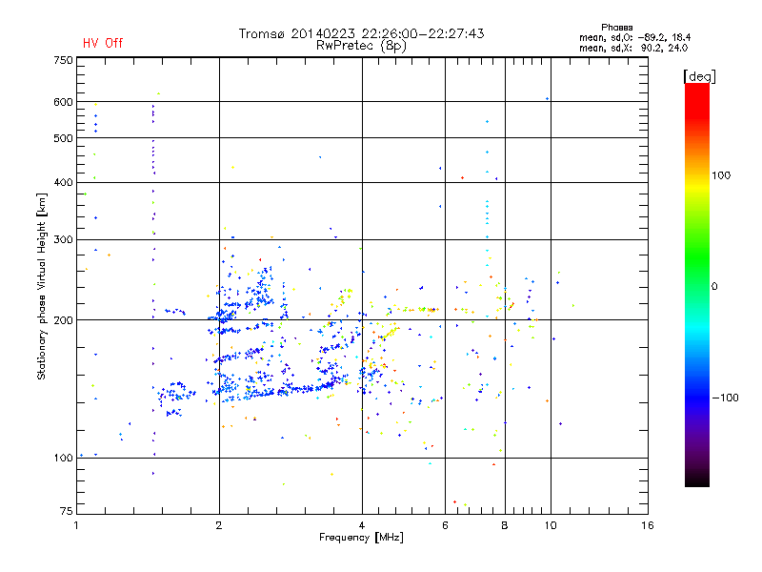The image size is (762, 572).
Task: Click the colorbar '100' tick label
Action: coord(721,175)
